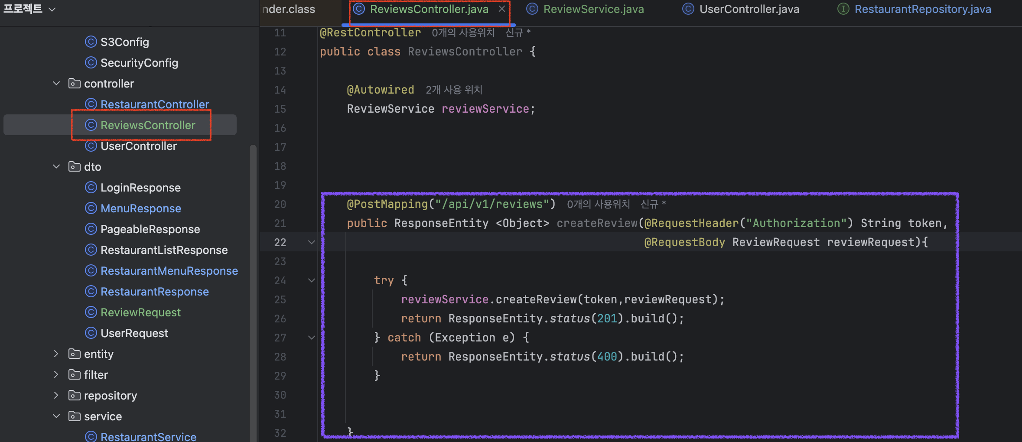The height and width of the screenshot is (442, 1022).
Task: Open RestaurantController from the tree
Action: (x=155, y=104)
